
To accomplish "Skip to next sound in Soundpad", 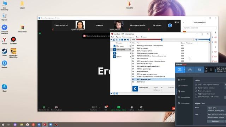I will coord(128,40).
